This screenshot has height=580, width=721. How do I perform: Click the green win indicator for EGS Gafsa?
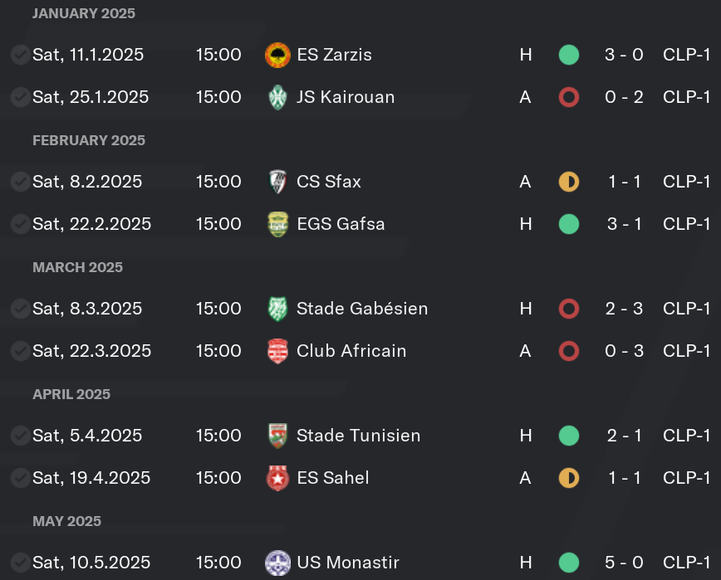pos(569,224)
